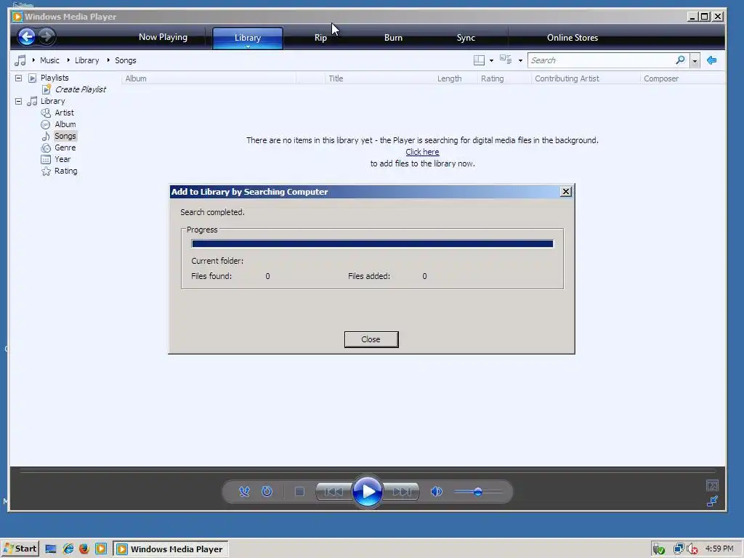Open the Library tab dropdown arrow
The width and height of the screenshot is (744, 558).
tap(248, 47)
